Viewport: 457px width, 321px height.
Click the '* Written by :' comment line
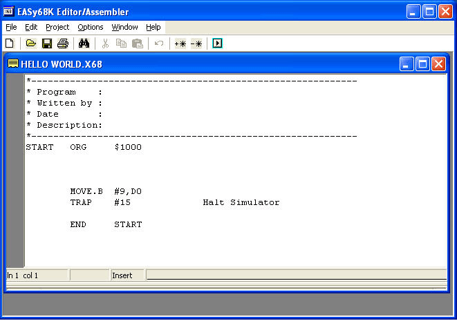click(x=64, y=104)
